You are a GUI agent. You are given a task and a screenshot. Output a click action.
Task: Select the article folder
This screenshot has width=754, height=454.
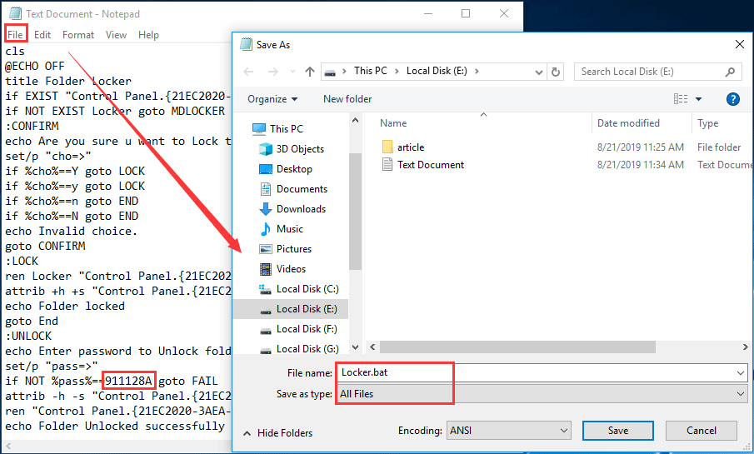410,147
